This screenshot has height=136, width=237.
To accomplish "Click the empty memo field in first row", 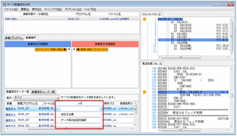I will [x=80, y=109].
